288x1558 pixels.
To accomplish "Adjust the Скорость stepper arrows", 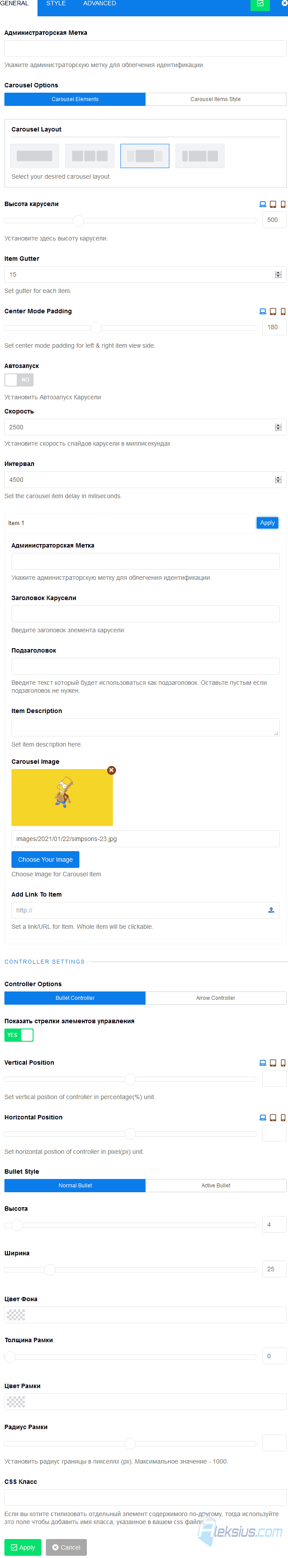I will [278, 428].
